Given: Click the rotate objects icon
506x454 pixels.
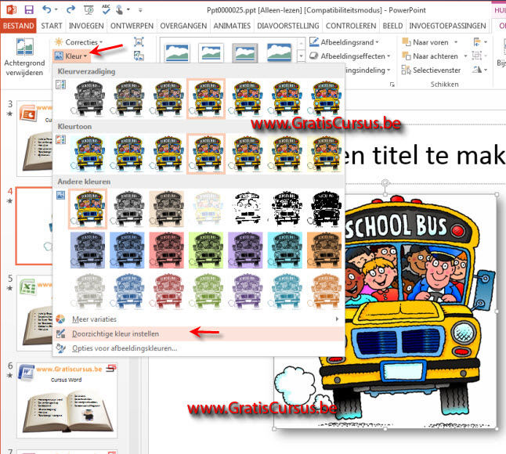Looking at the screenshot, I should (x=477, y=70).
